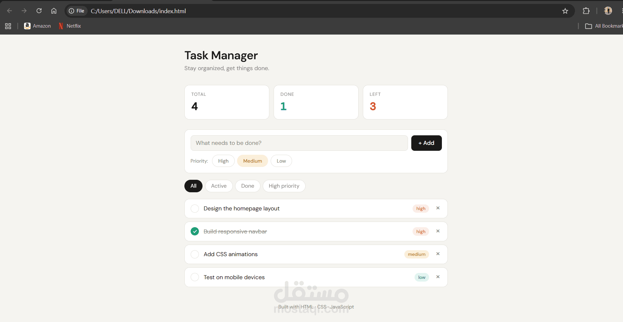
Task: Bookmark this page with the star icon
Action: pos(565,11)
